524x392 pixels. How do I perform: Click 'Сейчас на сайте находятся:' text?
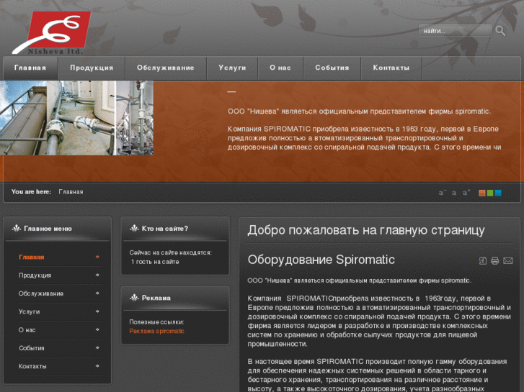(170, 253)
